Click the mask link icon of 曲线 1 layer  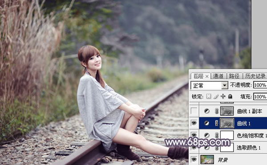(216, 123)
